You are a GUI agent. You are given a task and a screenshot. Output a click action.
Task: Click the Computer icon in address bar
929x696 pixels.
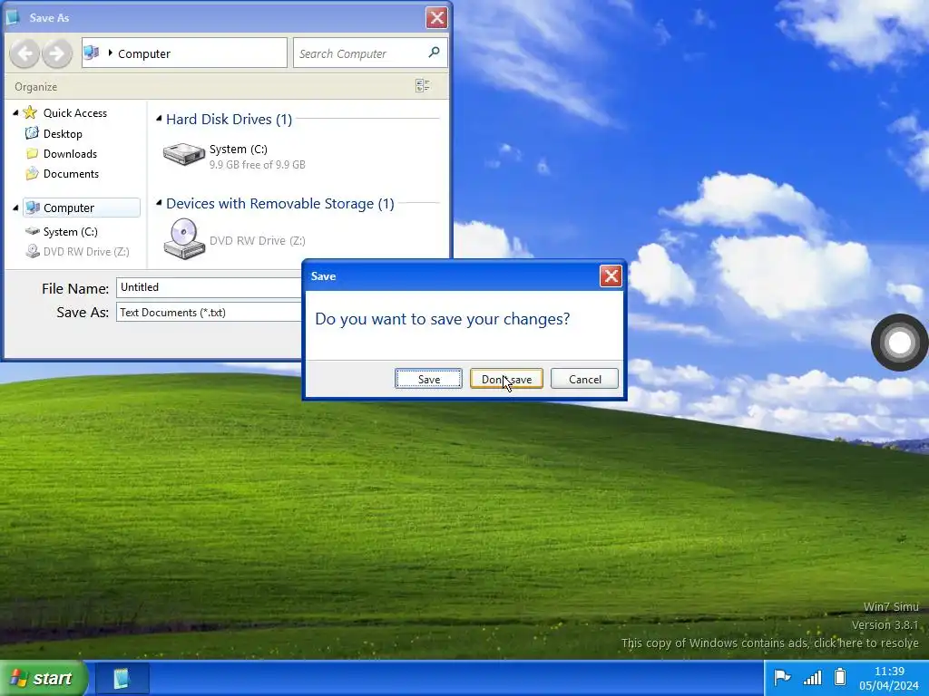point(92,53)
